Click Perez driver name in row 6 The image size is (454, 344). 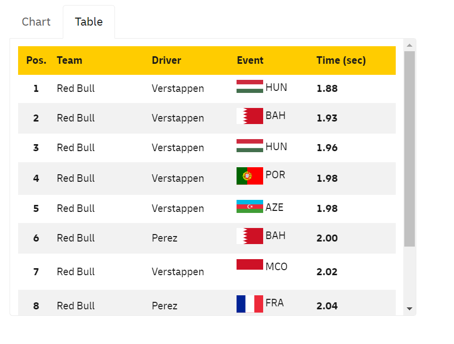click(x=165, y=238)
